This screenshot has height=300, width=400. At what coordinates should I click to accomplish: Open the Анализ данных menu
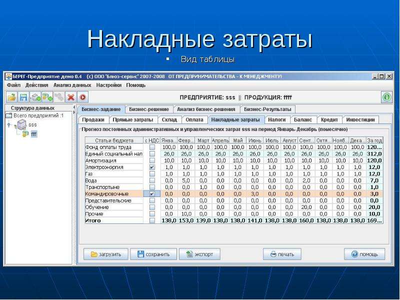click(x=72, y=85)
